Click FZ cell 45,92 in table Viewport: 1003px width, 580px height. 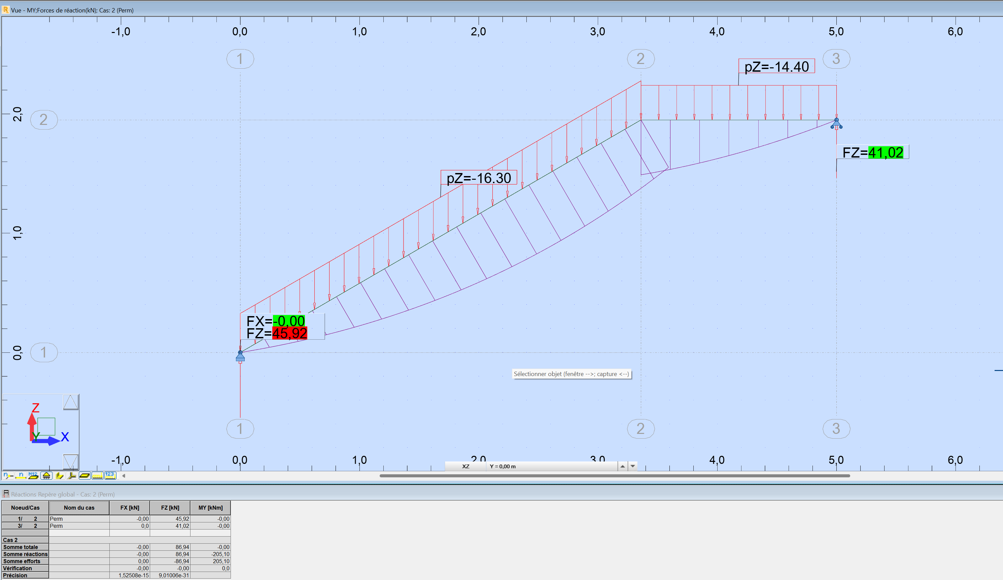pos(170,519)
